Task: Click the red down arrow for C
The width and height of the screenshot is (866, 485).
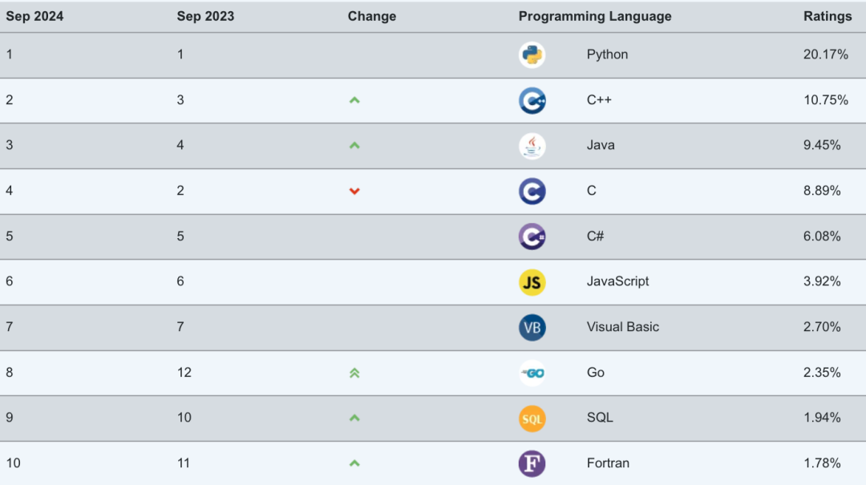Action: click(354, 191)
